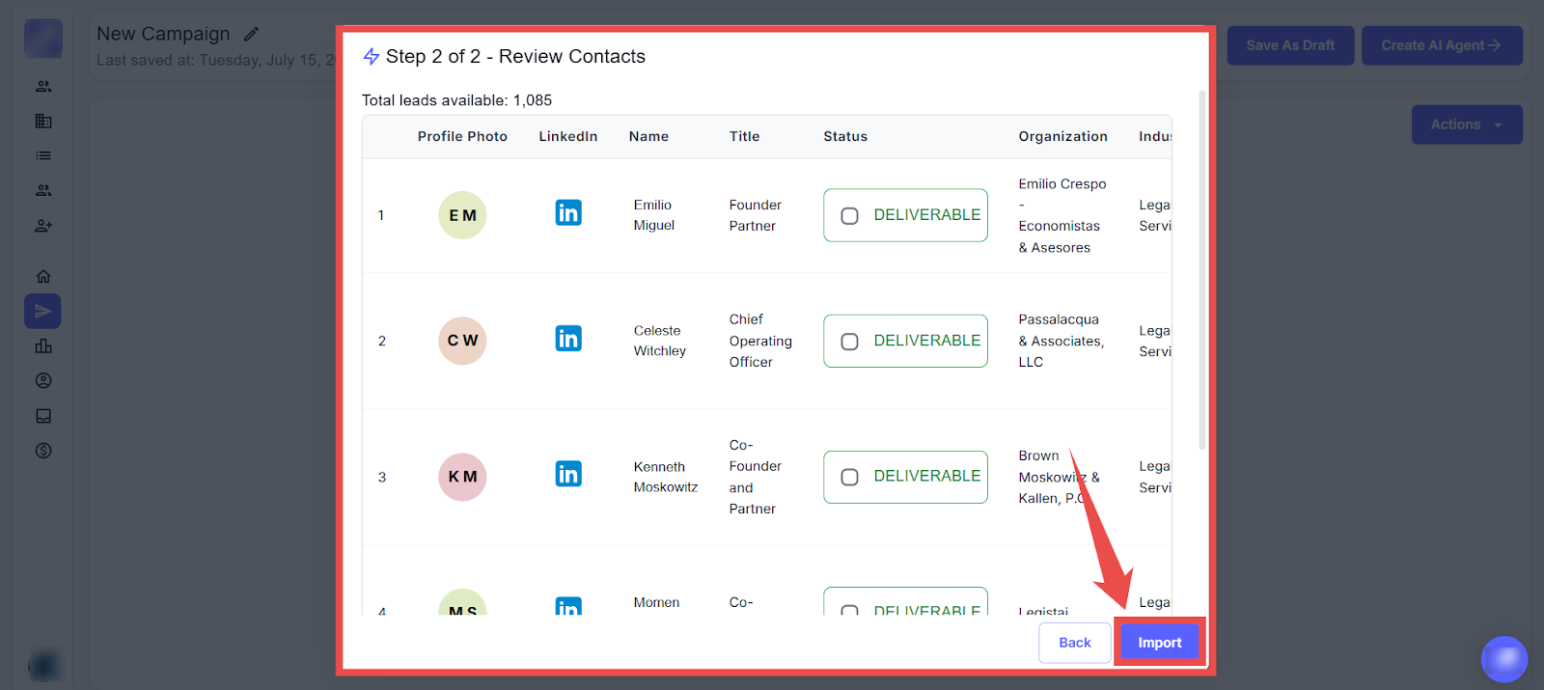Check Celeste Witchley's DELIVERABLE checkbox
Screen dimensions: 1544x690
[849, 342]
